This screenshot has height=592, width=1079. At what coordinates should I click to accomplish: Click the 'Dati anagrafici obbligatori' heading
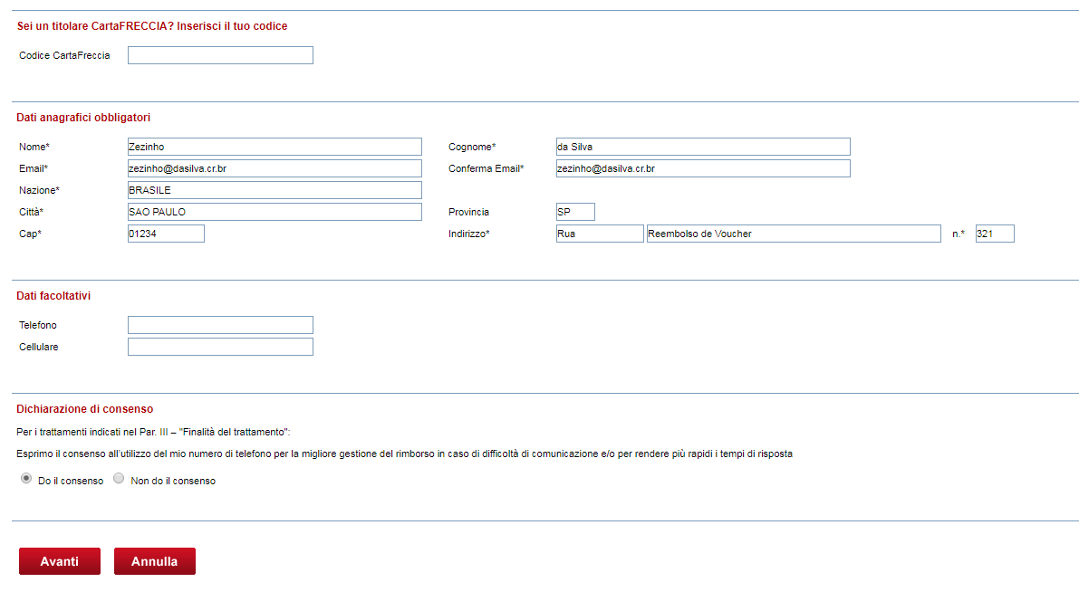[83, 118]
